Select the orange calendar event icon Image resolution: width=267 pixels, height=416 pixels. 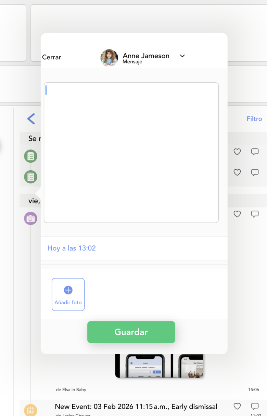point(30,410)
